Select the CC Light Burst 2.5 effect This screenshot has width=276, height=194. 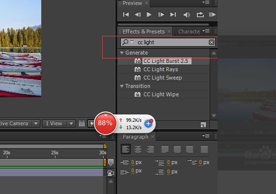pyautogui.click(x=166, y=61)
